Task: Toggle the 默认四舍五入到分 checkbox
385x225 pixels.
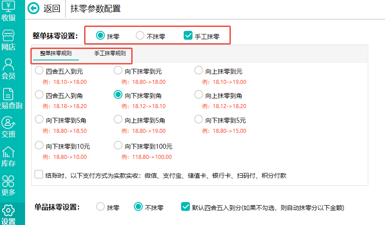Action: tap(185, 206)
